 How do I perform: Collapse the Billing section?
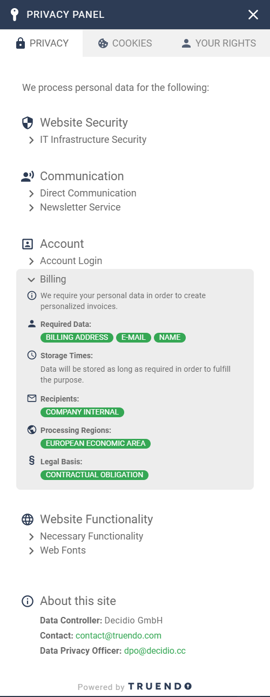coord(48,279)
